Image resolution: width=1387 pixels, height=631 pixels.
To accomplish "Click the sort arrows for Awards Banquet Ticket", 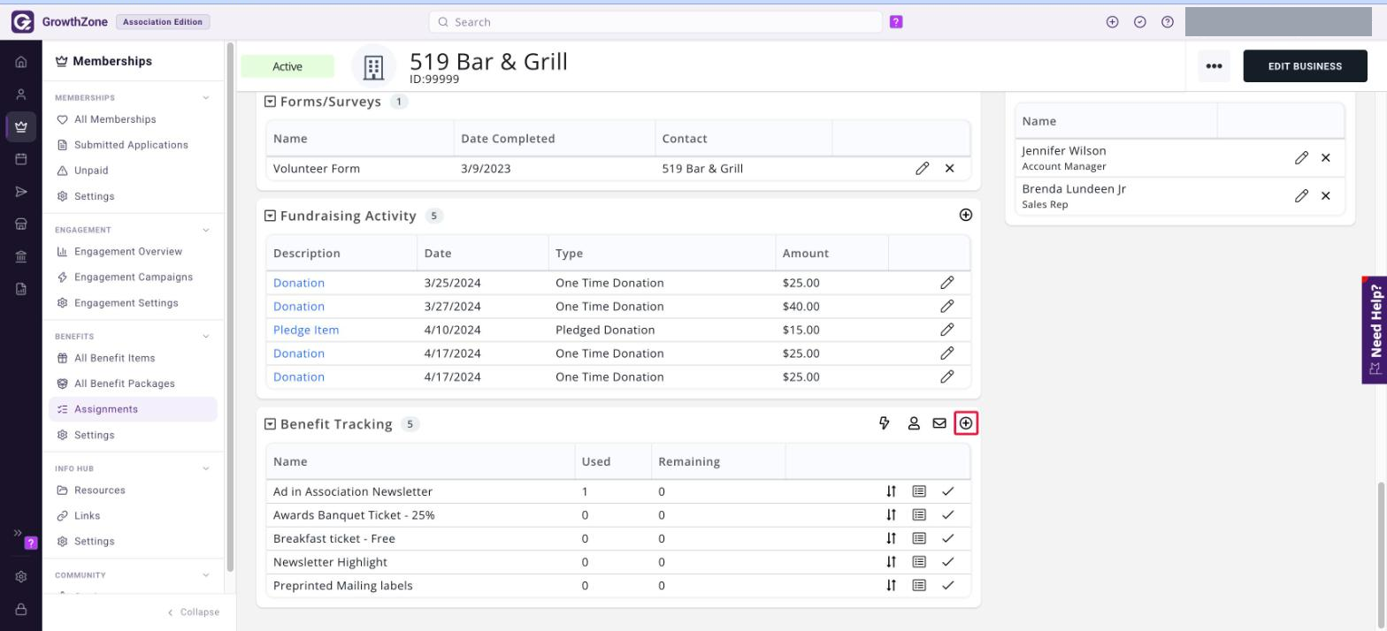I will coord(892,514).
